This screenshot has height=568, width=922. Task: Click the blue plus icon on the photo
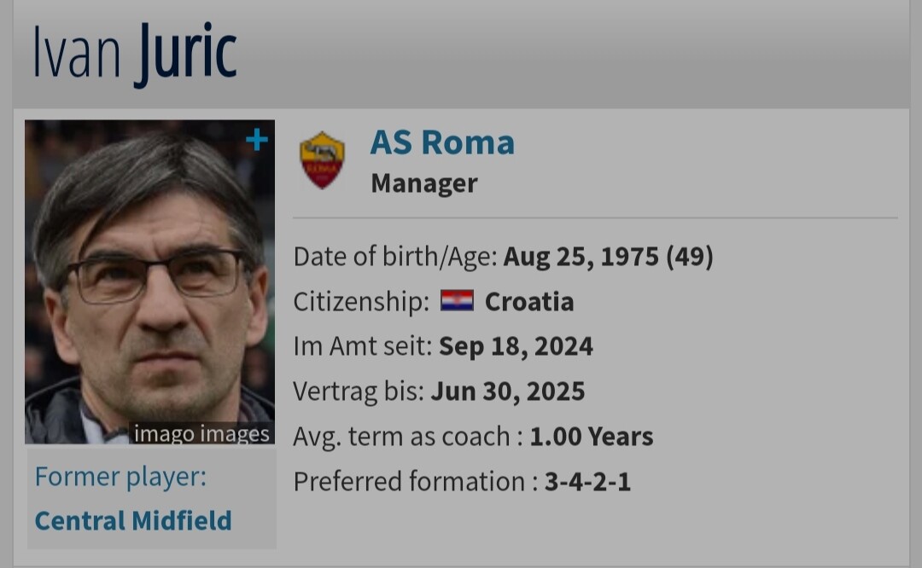(x=256, y=140)
